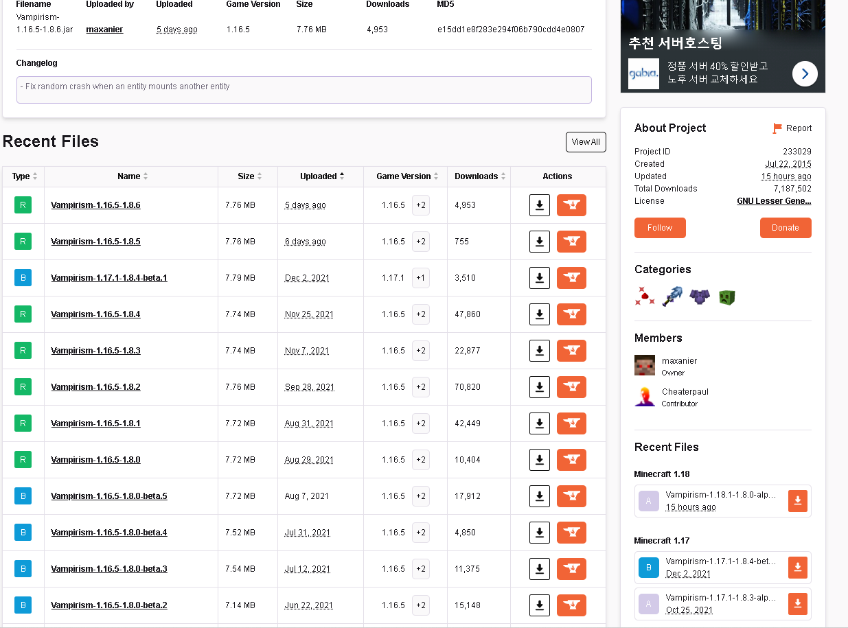Follow the Vampirism project

[660, 228]
